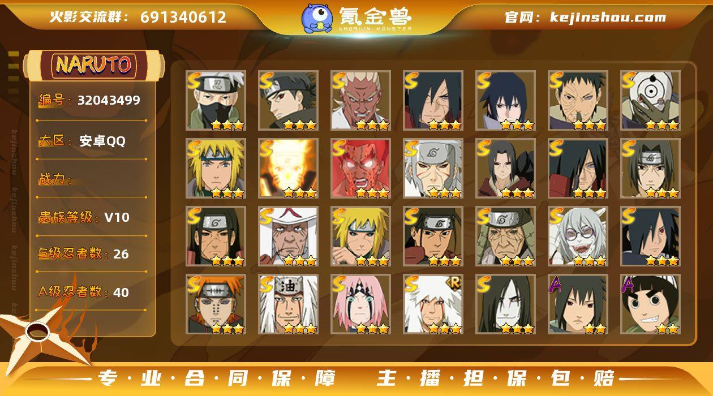Viewport: 713px width, 396px height.
Task: Click the masked Kakashi ninja portrait
Action: (x=216, y=100)
